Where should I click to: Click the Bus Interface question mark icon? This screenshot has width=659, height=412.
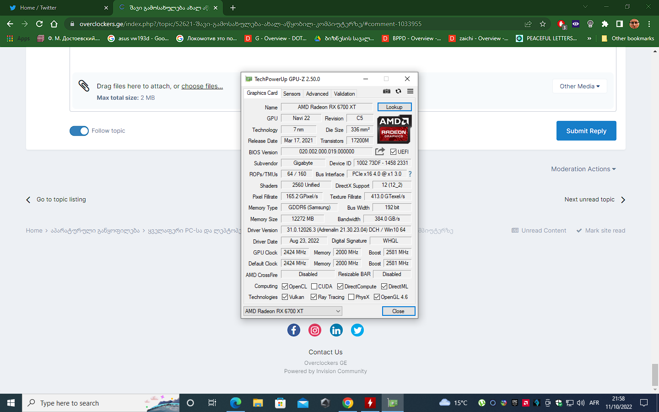point(410,174)
